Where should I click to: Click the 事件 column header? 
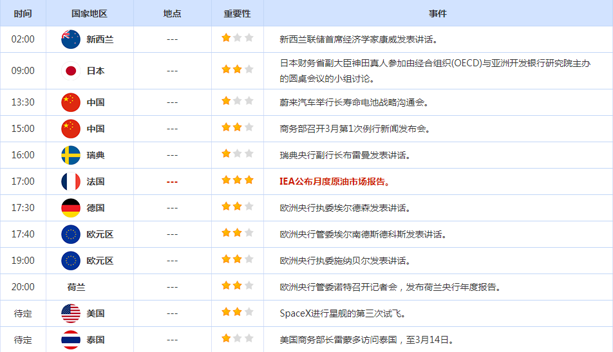437,14
